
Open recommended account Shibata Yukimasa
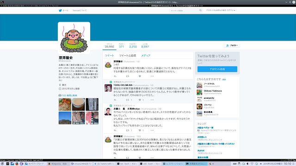[x=213, y=91]
